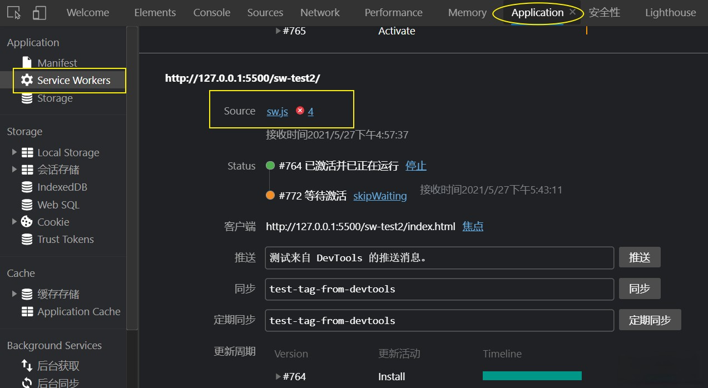
Task: Focus the push message input field
Action: (x=439, y=257)
